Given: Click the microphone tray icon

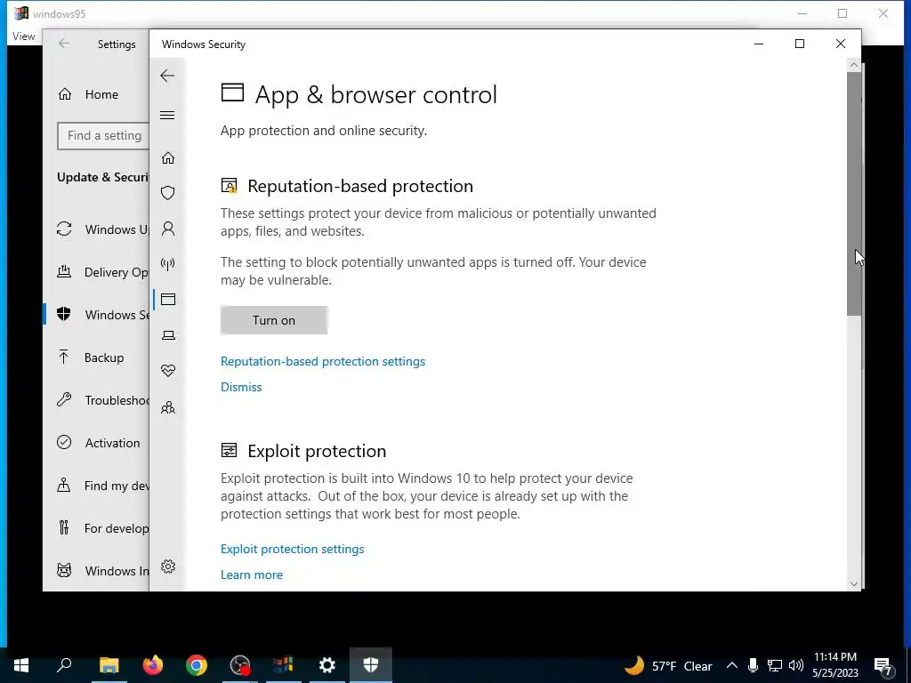Looking at the screenshot, I should (753, 665).
